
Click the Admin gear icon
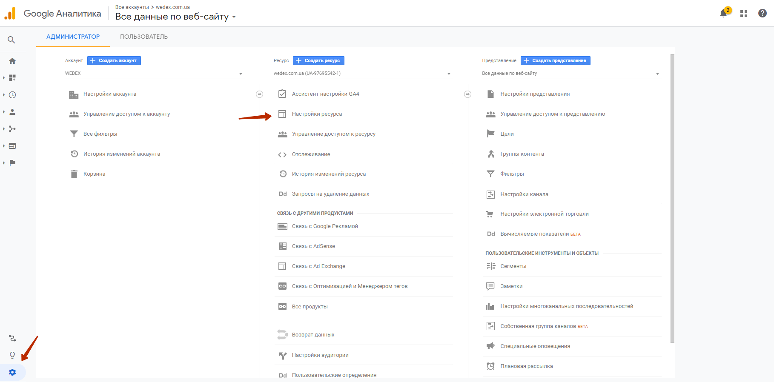[12, 372]
